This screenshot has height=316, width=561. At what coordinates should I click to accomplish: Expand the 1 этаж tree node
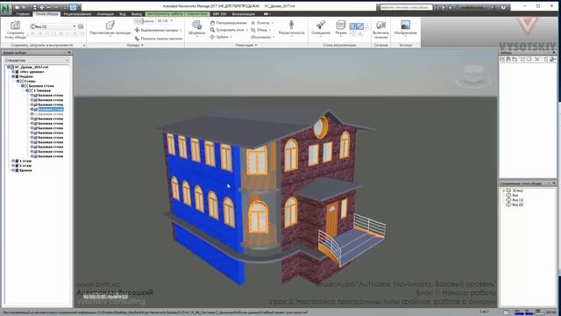[13, 161]
